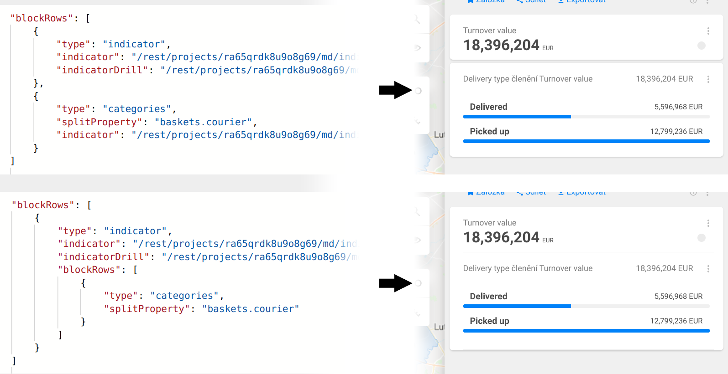
Task: Toggle gray circle on upper Turnover value card
Action: (x=702, y=46)
